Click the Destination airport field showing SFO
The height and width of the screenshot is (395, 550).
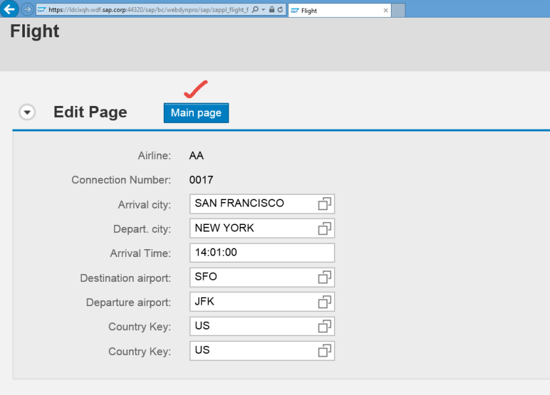(252, 277)
